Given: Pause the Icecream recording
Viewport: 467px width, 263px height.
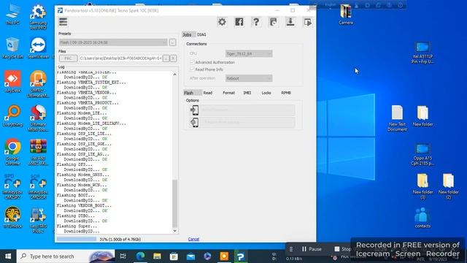Looking at the screenshot, I should (312, 249).
